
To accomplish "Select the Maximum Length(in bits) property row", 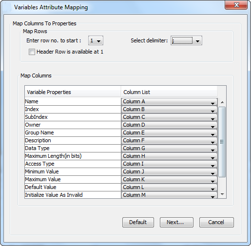I will point(73,156).
